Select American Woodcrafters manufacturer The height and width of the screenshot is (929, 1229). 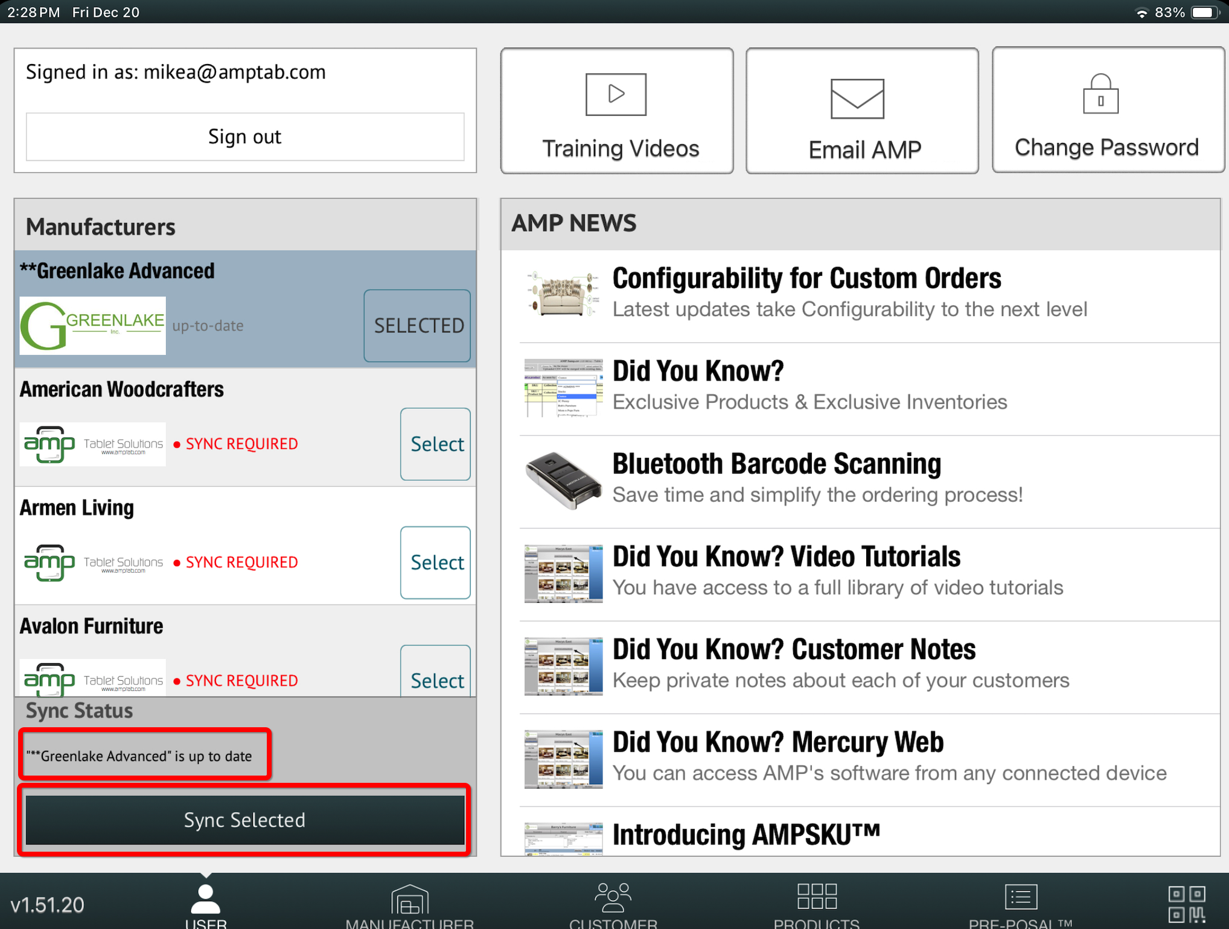tap(435, 444)
